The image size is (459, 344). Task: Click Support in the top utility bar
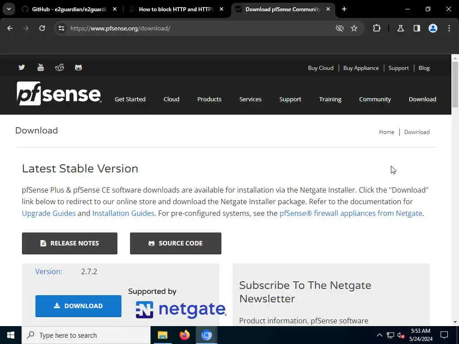(398, 68)
